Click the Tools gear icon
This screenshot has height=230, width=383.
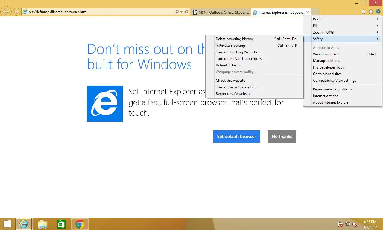point(378,12)
